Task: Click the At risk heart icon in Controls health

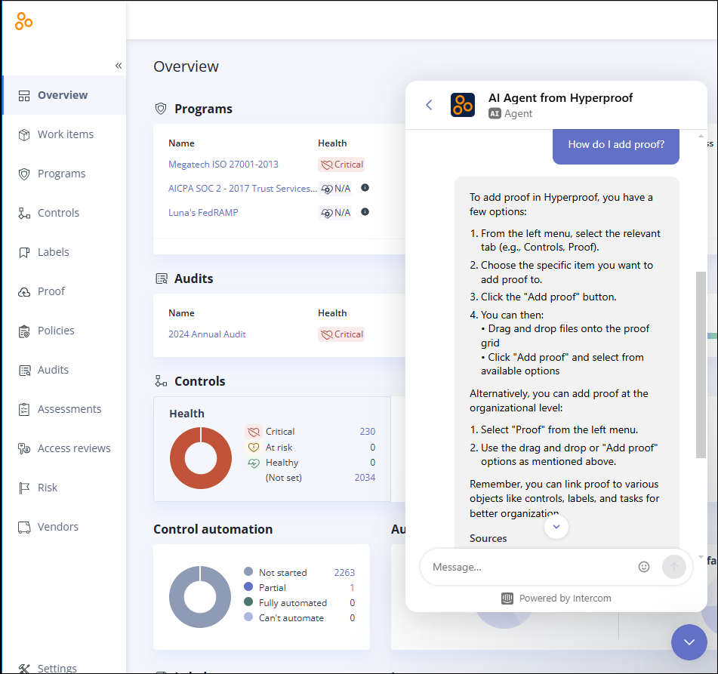Action: click(x=254, y=448)
